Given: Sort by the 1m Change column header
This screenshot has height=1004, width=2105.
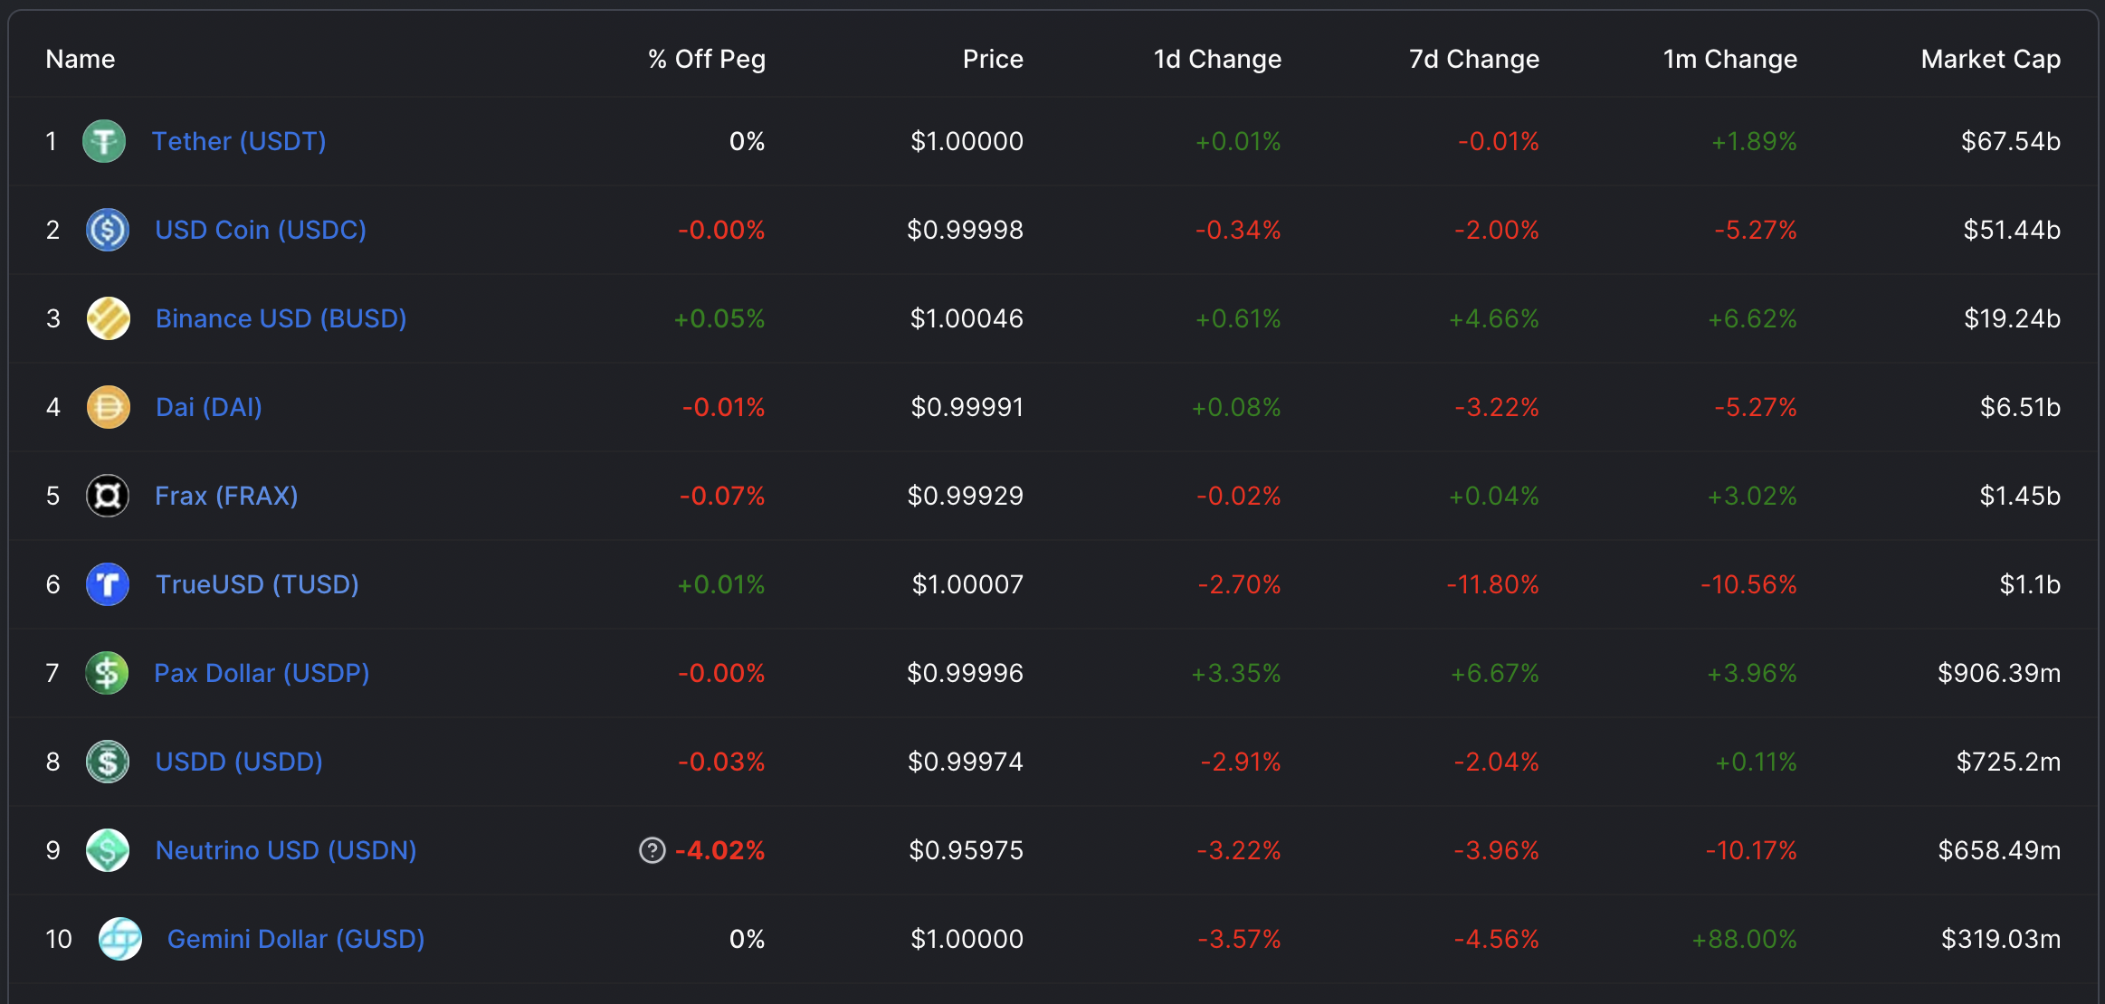Looking at the screenshot, I should tap(1729, 59).
